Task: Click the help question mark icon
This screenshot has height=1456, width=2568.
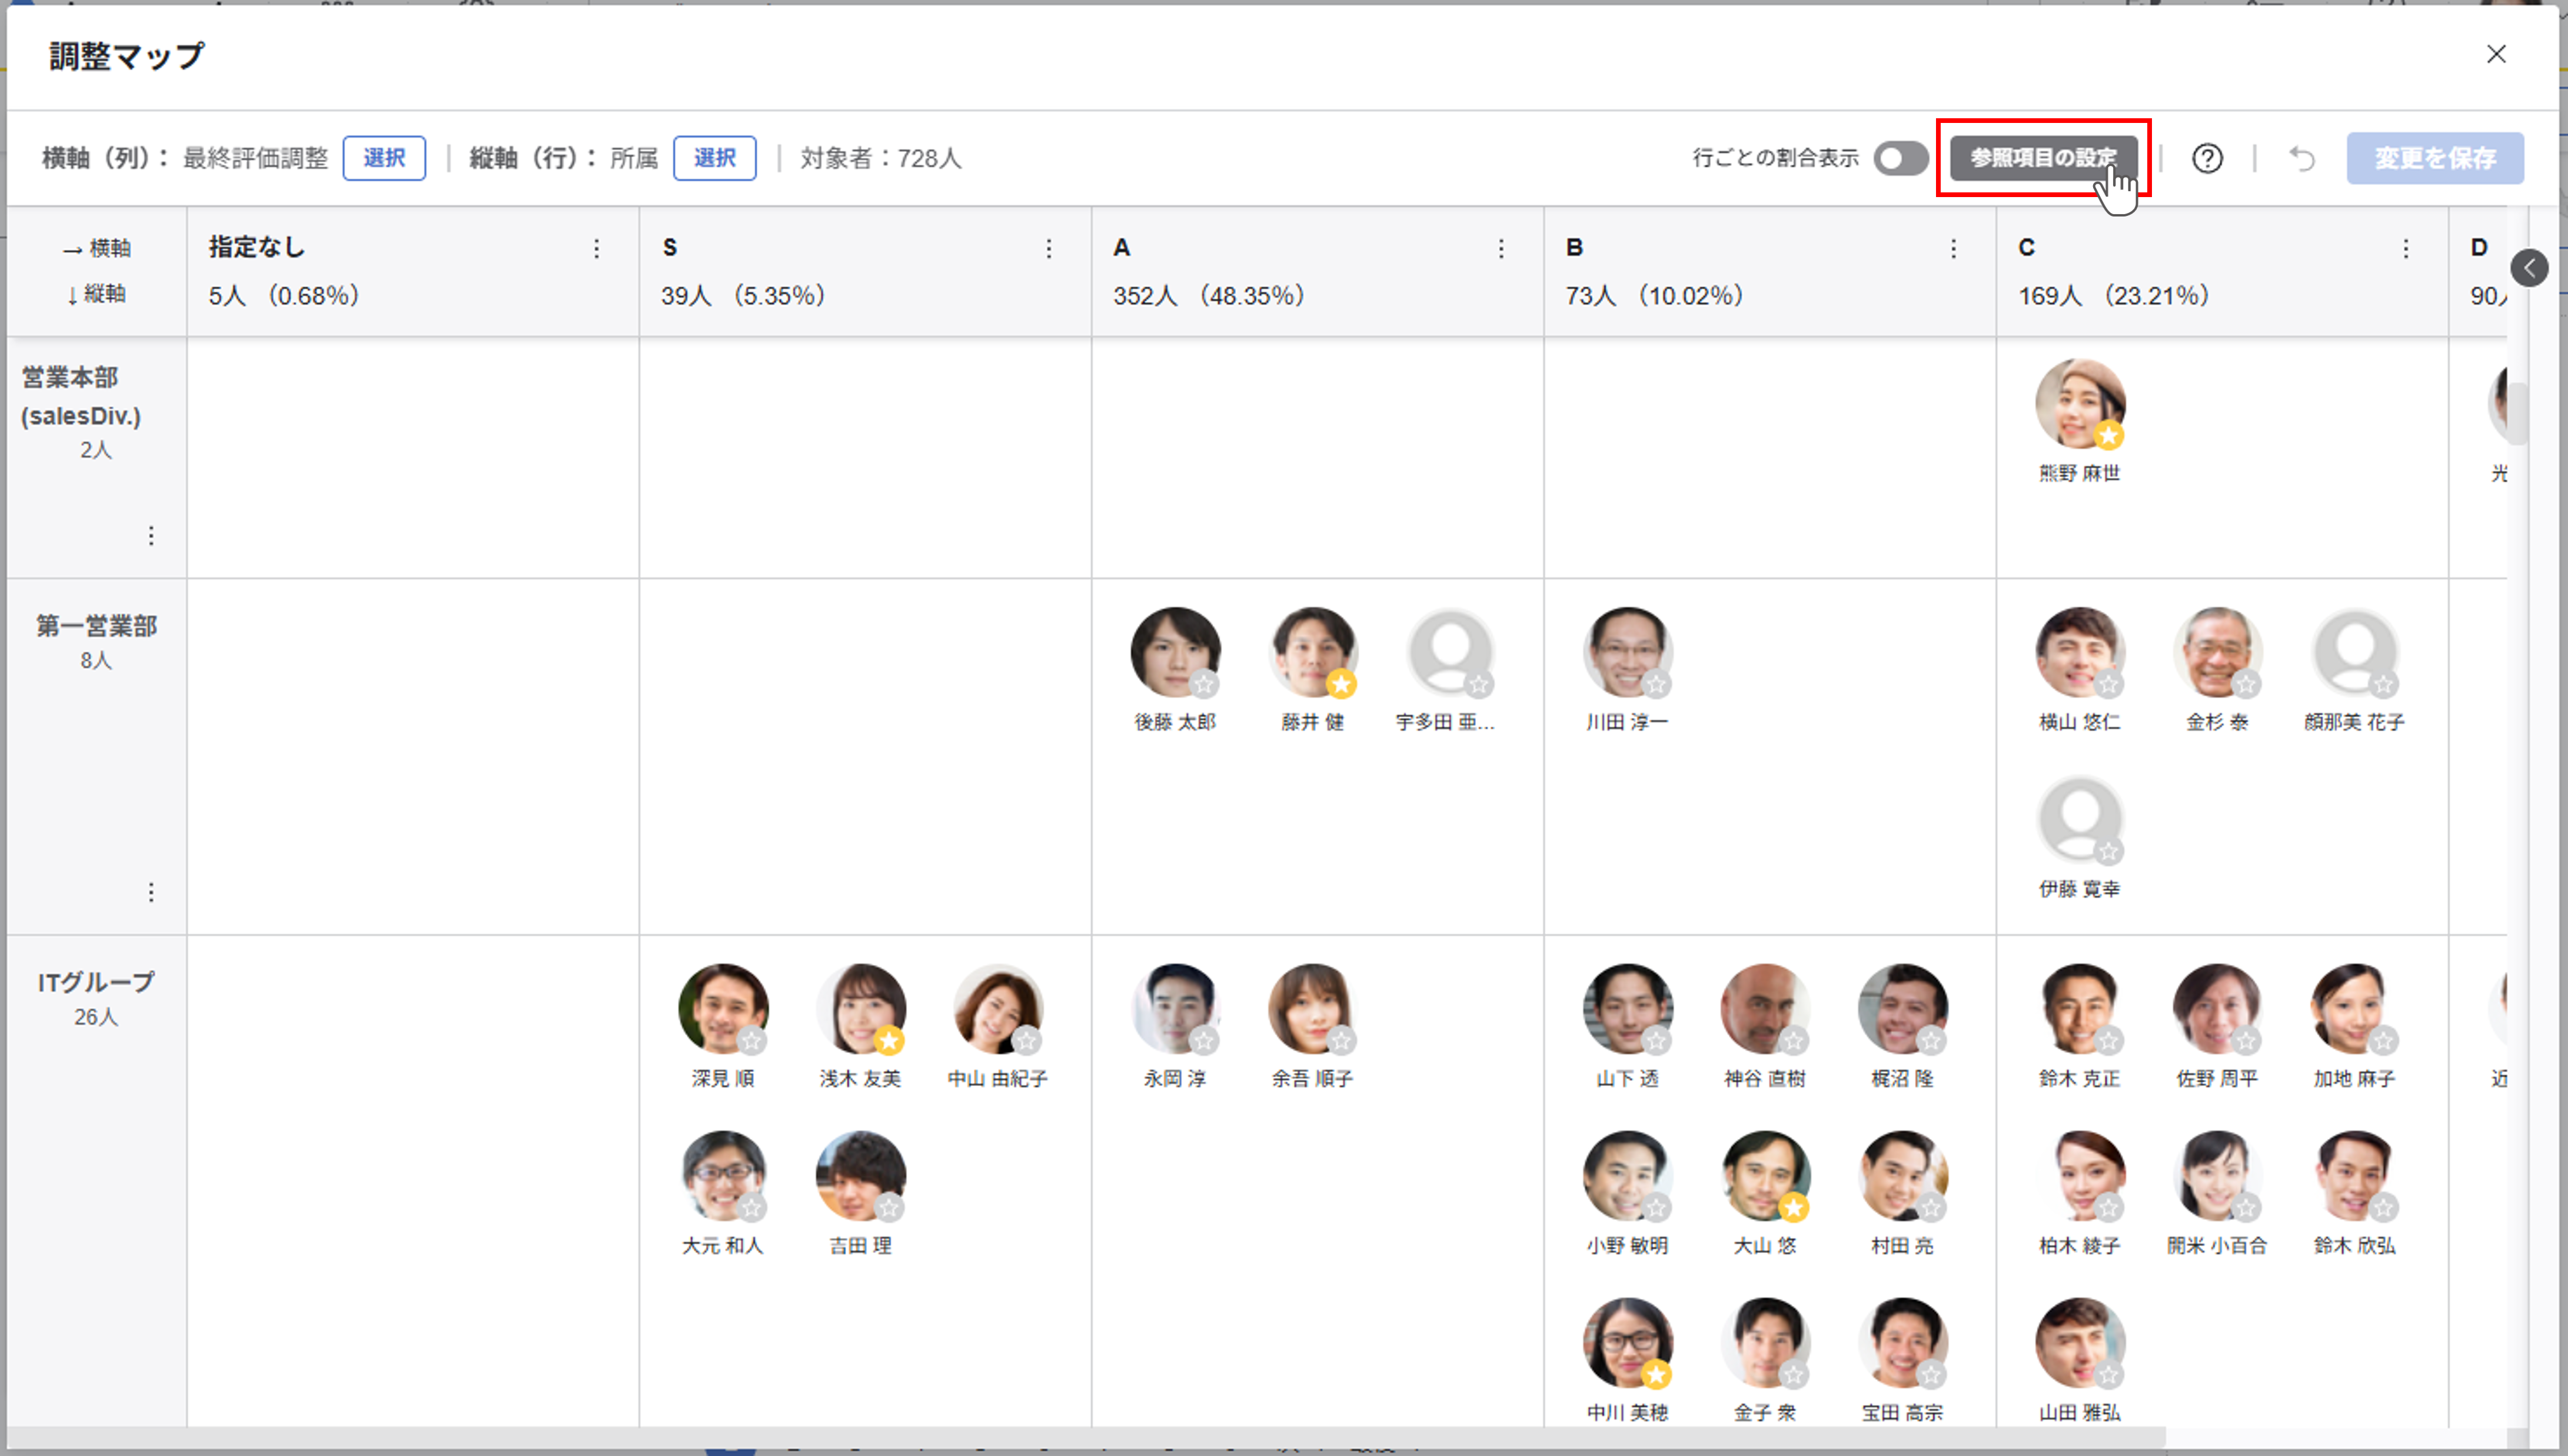Action: (x=2207, y=158)
